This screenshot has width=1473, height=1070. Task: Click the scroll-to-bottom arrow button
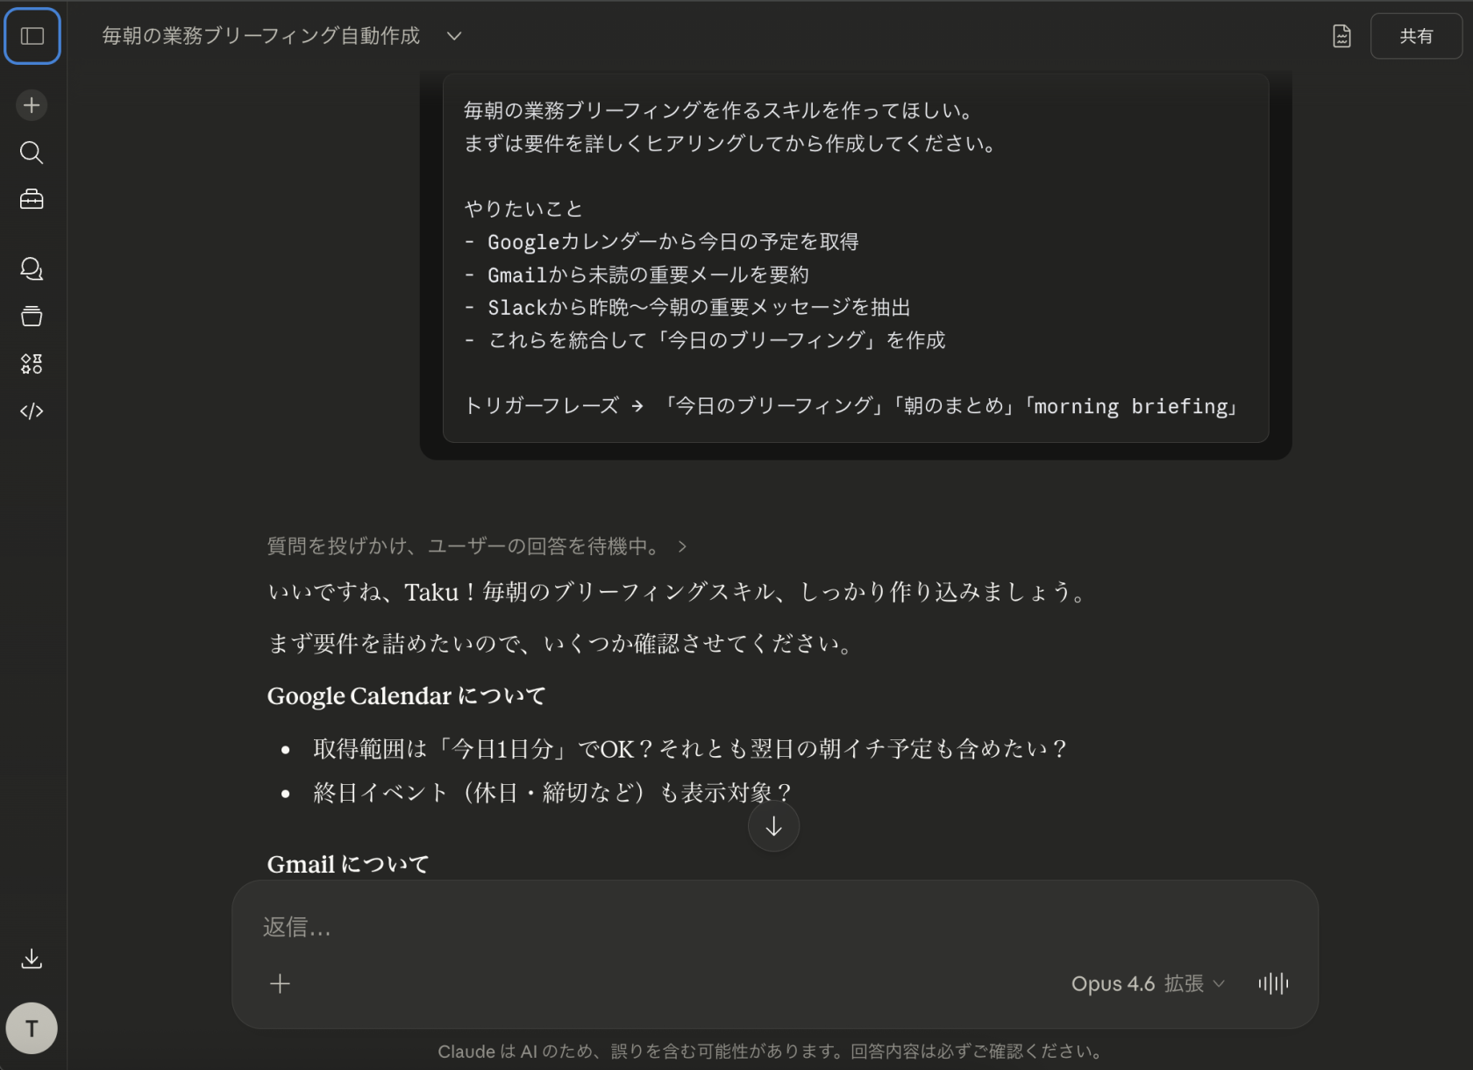pos(773,825)
